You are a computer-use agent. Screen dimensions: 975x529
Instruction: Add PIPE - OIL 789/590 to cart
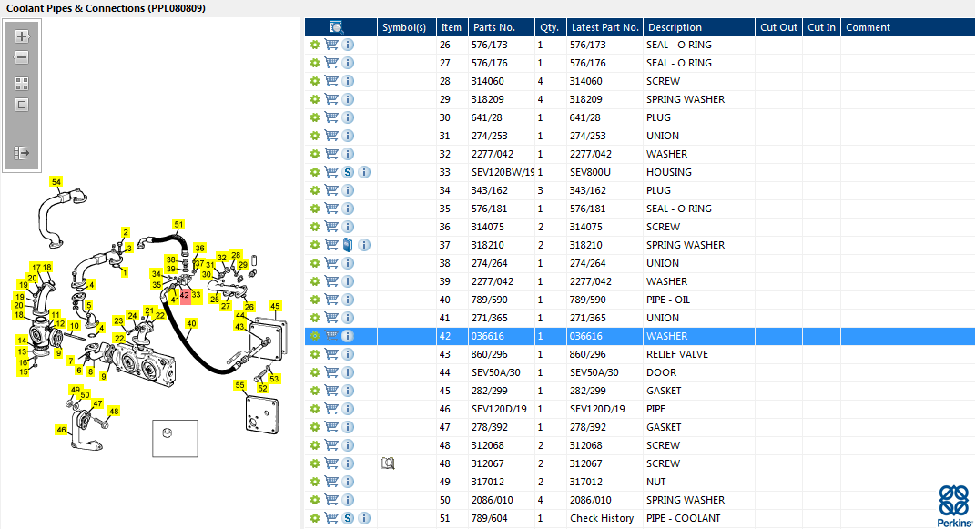tap(331, 300)
